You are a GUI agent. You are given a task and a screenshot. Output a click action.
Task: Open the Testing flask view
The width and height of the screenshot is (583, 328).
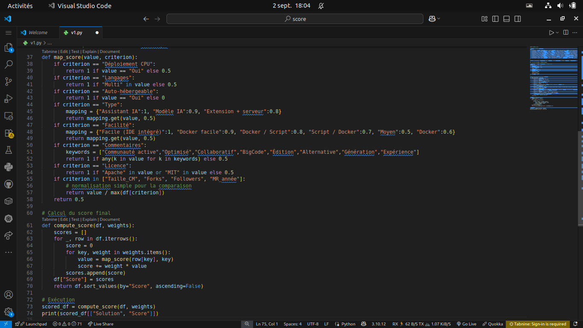point(9,150)
